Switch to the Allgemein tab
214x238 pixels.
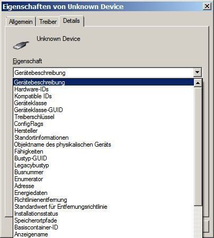21,22
